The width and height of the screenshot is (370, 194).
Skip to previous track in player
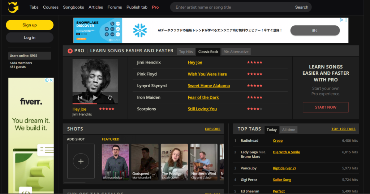click(x=80, y=98)
